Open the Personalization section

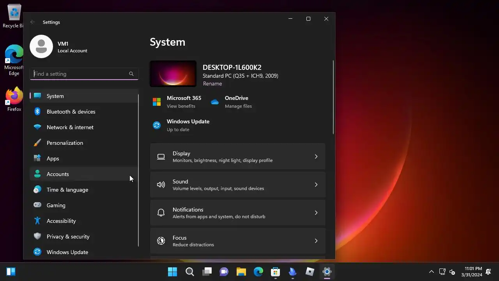(x=84, y=143)
